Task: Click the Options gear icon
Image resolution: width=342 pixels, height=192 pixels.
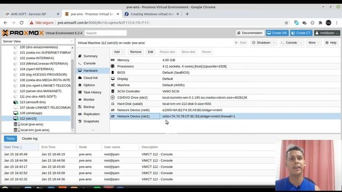Action: [x=80, y=85]
